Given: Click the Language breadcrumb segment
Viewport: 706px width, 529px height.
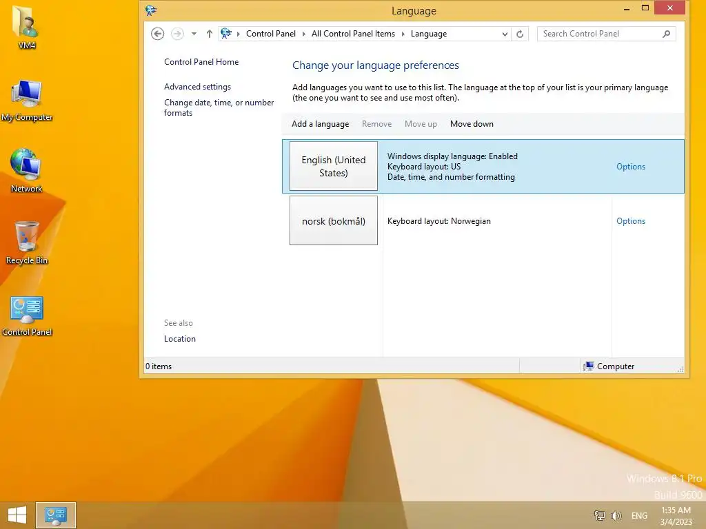Looking at the screenshot, I should pyautogui.click(x=429, y=34).
